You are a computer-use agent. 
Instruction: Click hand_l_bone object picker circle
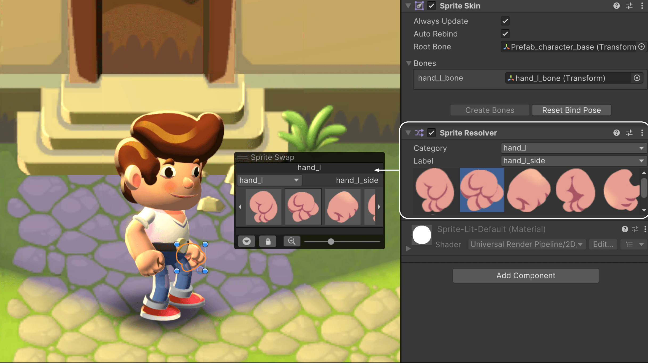[x=637, y=78]
